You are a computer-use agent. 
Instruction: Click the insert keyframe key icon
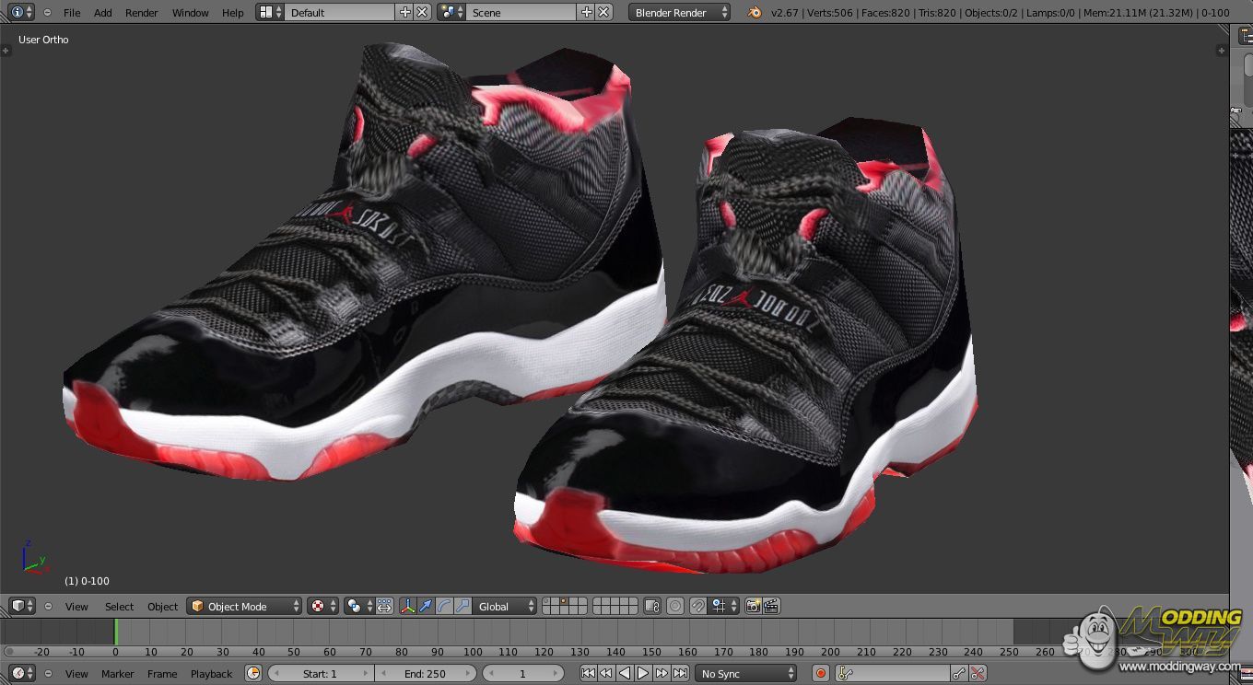[x=959, y=674]
